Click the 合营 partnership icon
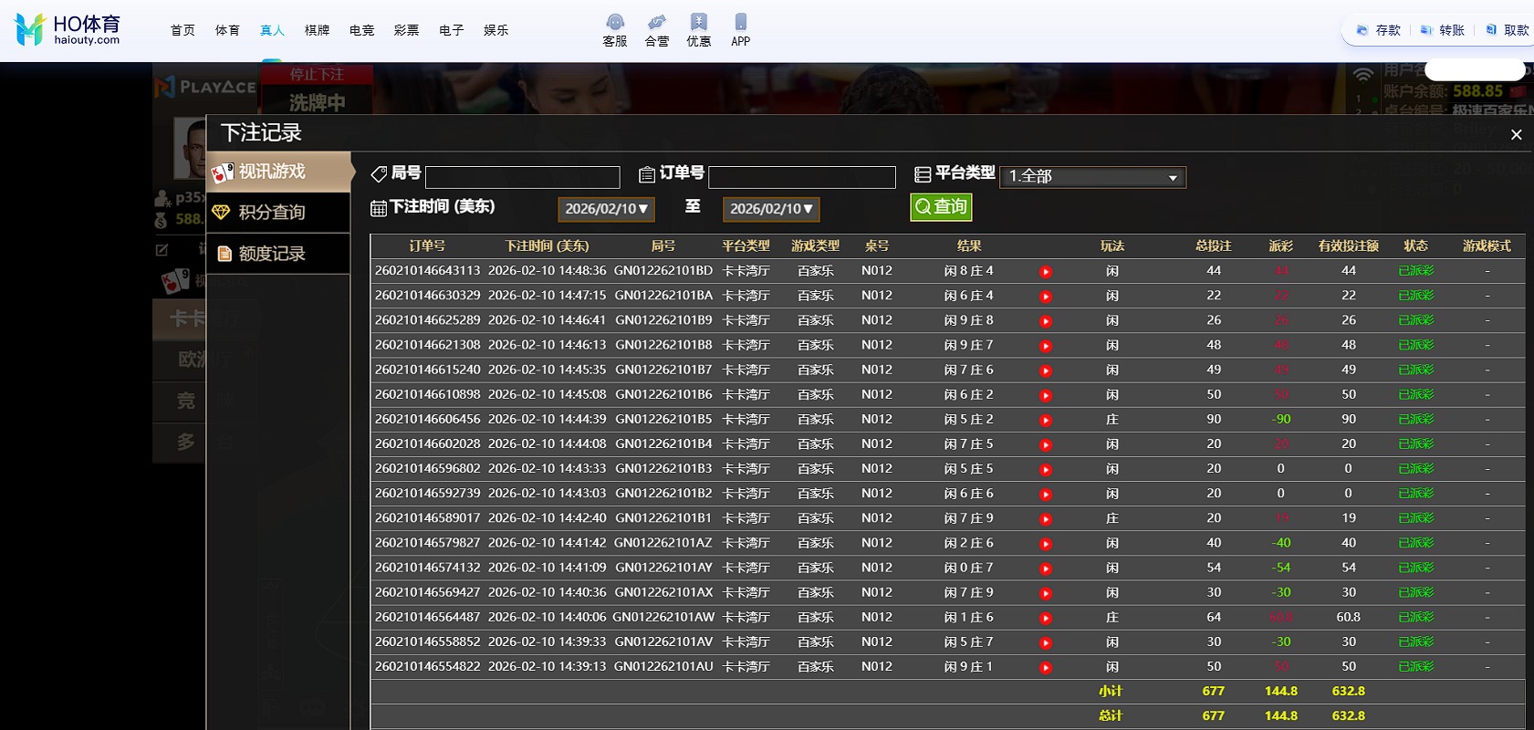Screen dimensions: 1534x730 tap(657, 29)
